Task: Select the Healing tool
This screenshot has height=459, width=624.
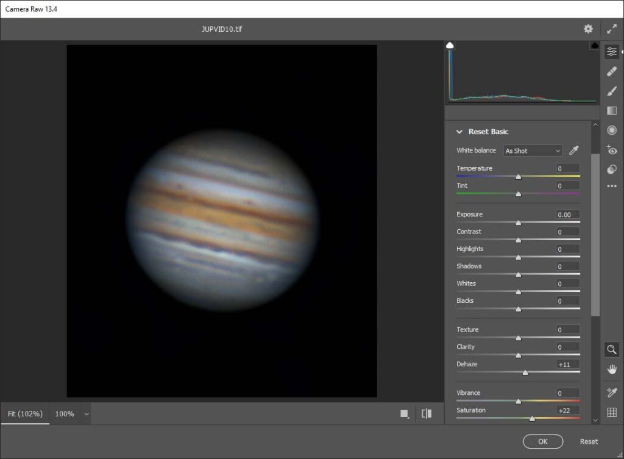Action: point(612,71)
